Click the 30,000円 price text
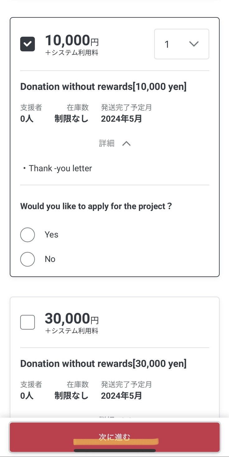 click(72, 319)
